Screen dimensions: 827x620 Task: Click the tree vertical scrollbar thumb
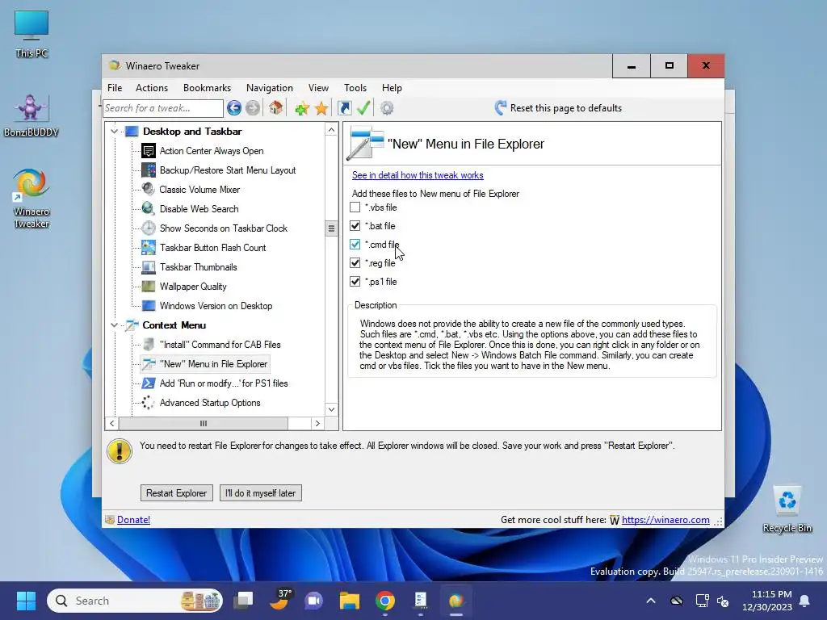[331, 228]
